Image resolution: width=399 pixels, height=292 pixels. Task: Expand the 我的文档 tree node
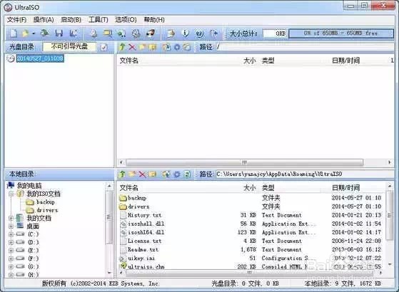pos(11,218)
